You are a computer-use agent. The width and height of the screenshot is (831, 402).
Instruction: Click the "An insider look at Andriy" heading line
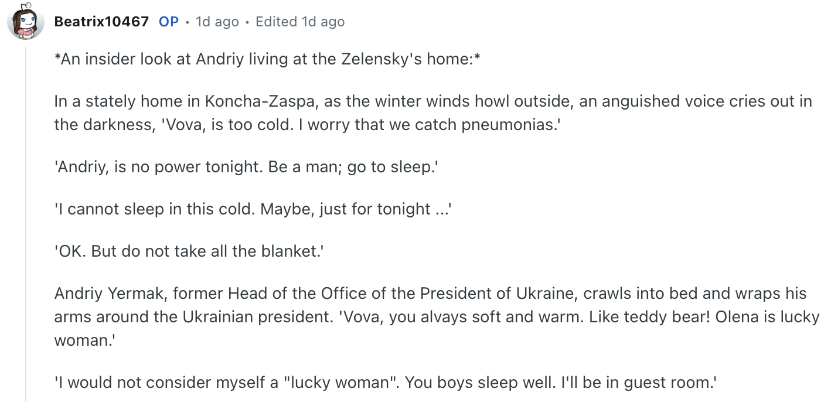pyautogui.click(x=267, y=59)
